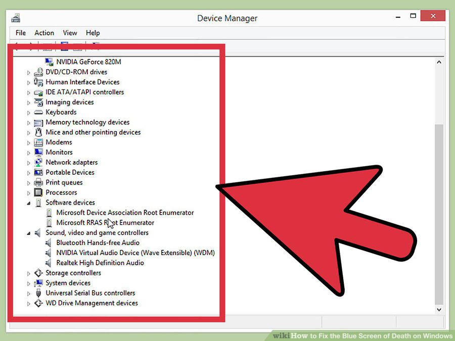Expand the WD Drive Management devices node
This screenshot has height=341, width=455.
(x=28, y=304)
